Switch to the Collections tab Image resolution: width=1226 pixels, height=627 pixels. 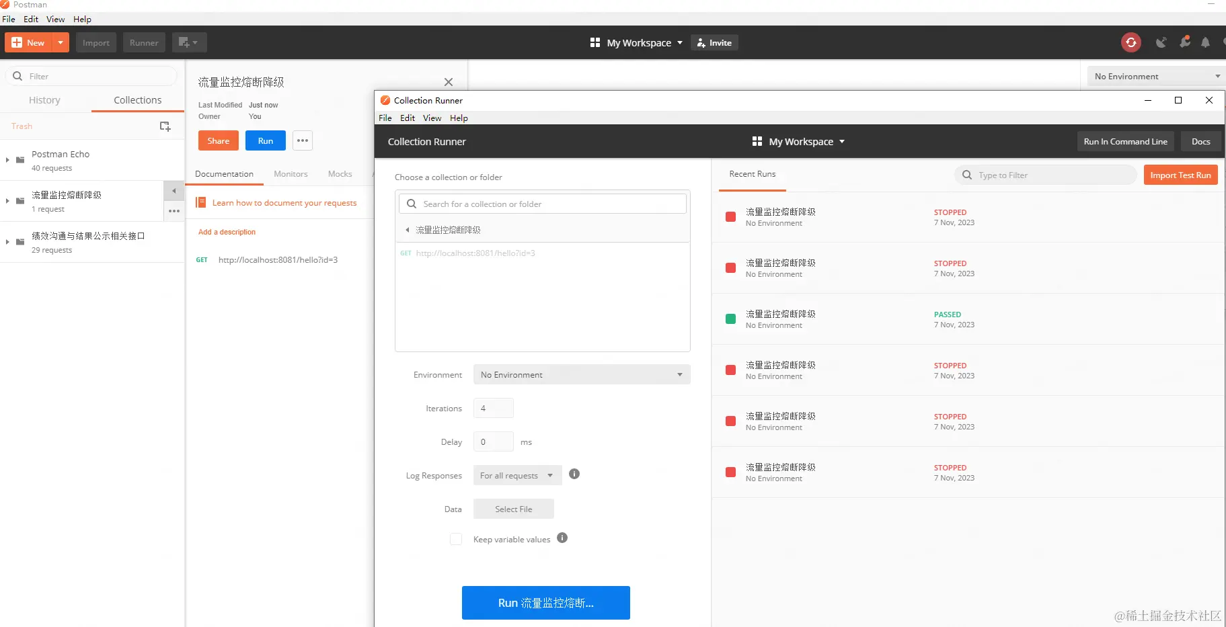click(138, 99)
